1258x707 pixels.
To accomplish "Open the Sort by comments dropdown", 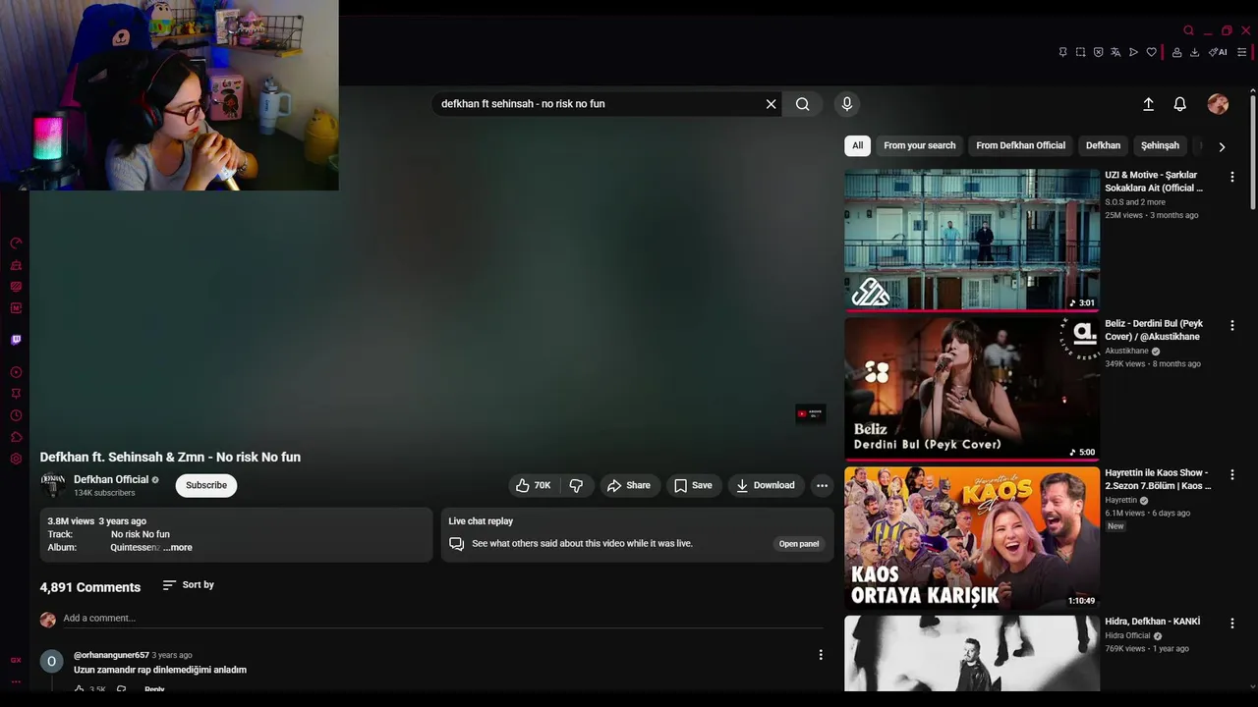I will coord(188,585).
